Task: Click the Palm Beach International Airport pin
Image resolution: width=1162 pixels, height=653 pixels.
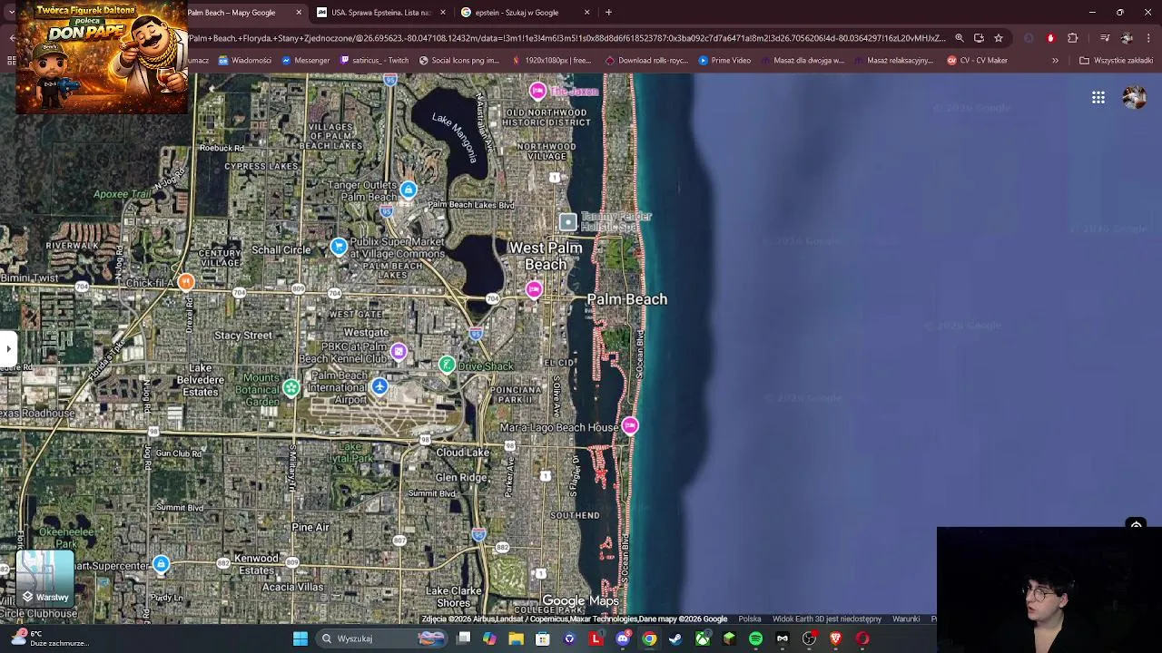Action: pos(379,387)
